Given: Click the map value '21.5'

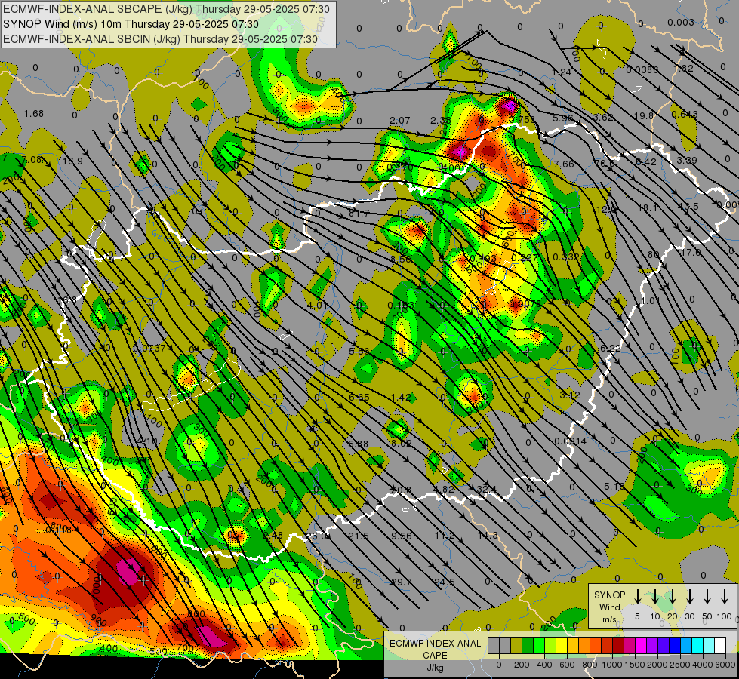Looking at the screenshot, I should [359, 536].
